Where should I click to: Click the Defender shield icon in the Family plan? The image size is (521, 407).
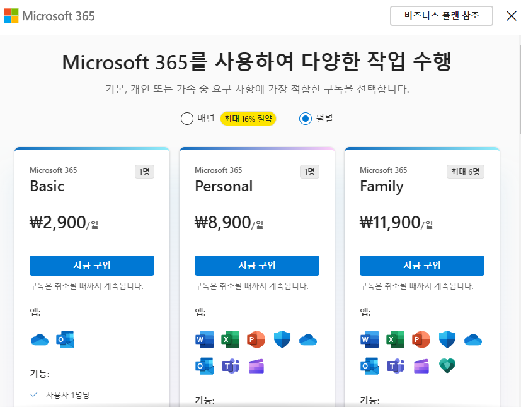coord(447,339)
